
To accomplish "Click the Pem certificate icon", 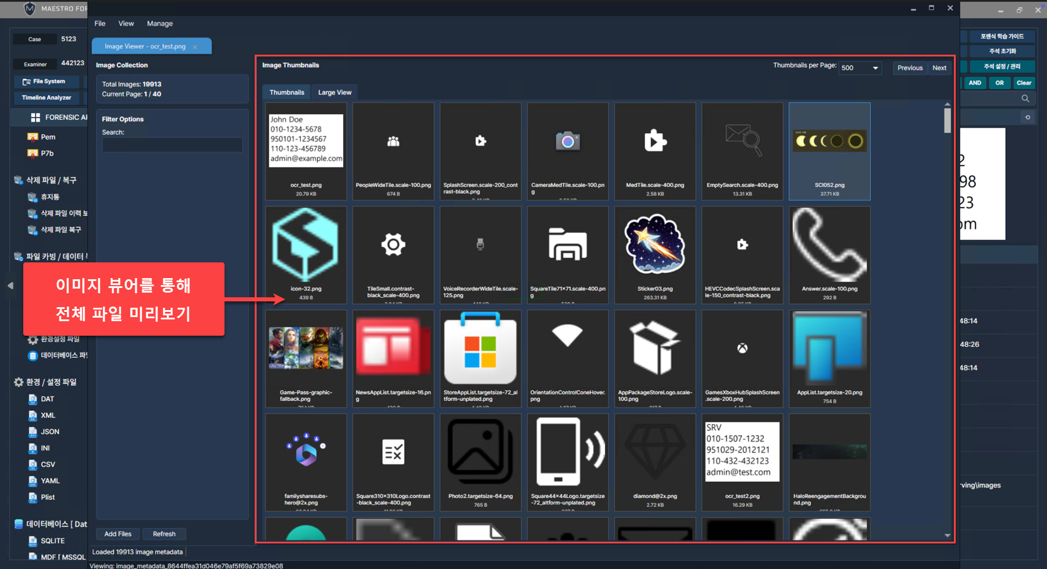I will click(33, 137).
